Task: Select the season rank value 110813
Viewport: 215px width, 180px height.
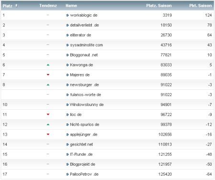Action: (x=165, y=144)
